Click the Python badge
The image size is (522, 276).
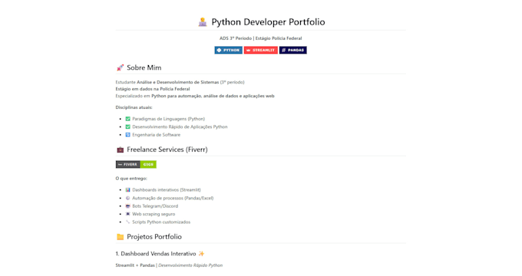229,50
